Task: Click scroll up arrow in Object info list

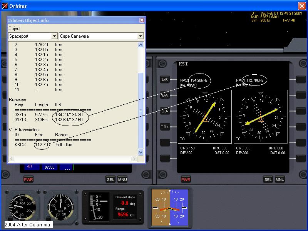Action: [141, 45]
